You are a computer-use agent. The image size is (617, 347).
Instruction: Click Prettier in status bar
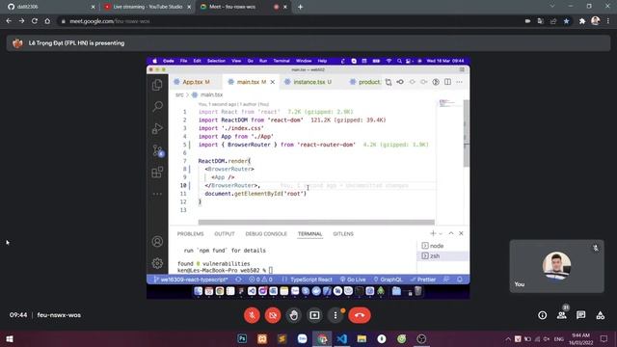423,280
